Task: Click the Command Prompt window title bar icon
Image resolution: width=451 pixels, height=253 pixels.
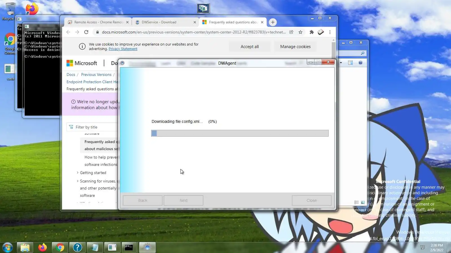Action: tap(27, 26)
